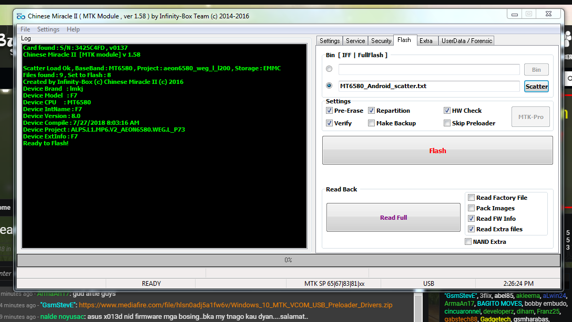Click the USB status bar entry

tap(428, 283)
